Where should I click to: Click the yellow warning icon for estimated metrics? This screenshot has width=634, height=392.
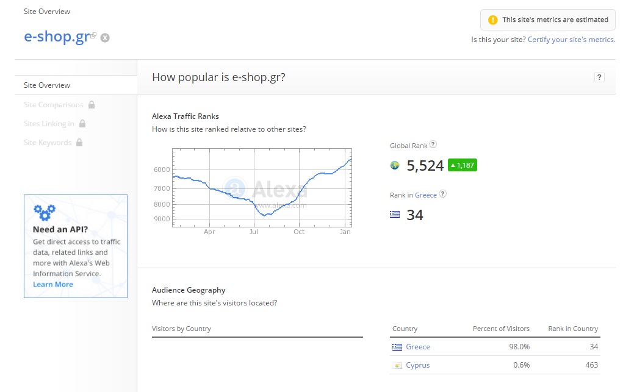[x=492, y=20]
